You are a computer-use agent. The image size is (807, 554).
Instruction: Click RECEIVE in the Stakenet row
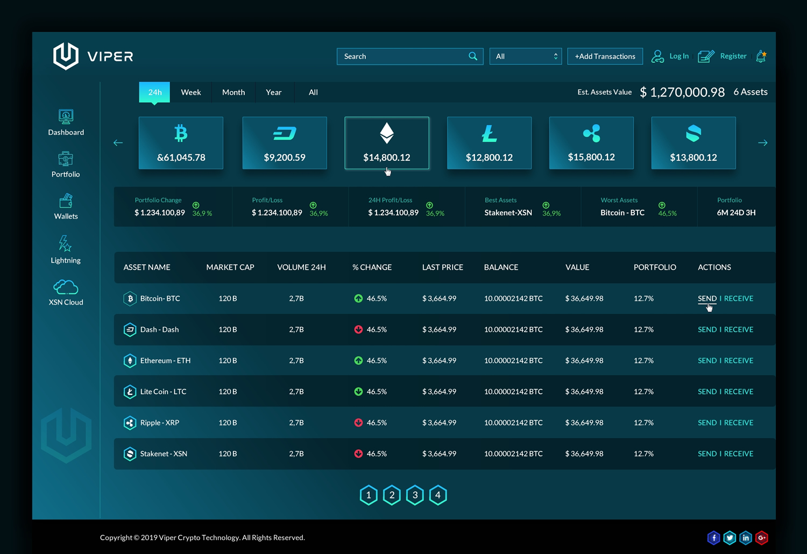739,454
